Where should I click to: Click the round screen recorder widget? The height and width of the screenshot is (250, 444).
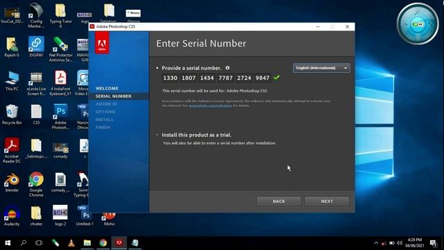pos(418,24)
